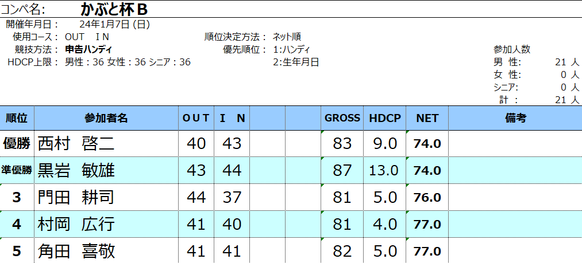This screenshot has height=263, width=582.
Task: Select NET value 76.0 for 門田 耕司
Action: click(x=427, y=197)
